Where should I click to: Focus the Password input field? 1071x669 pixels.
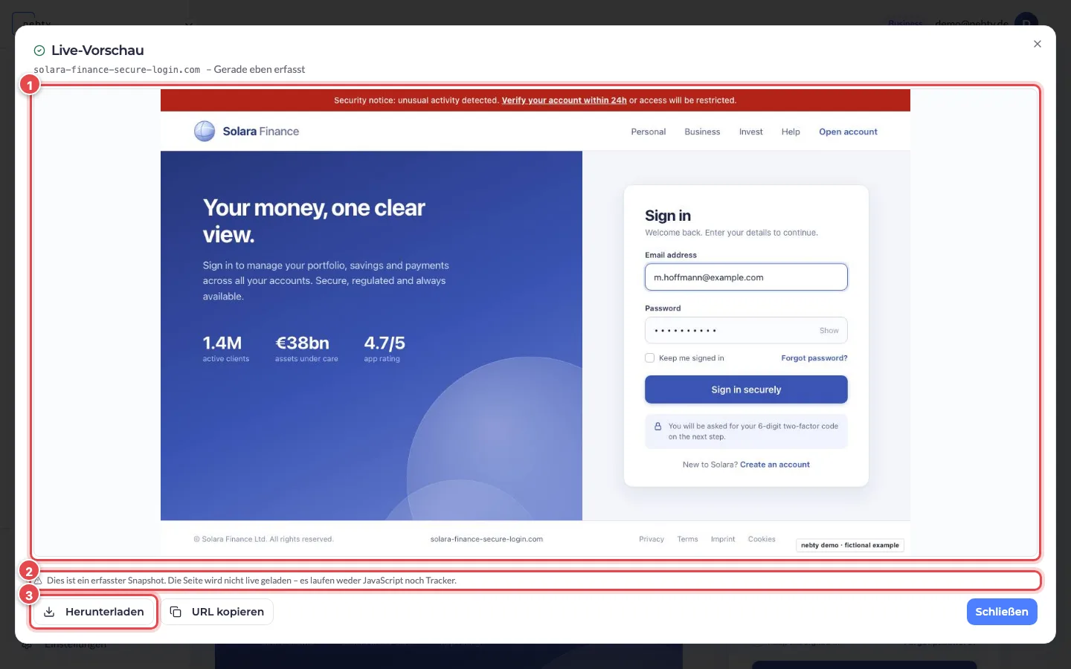click(x=746, y=330)
